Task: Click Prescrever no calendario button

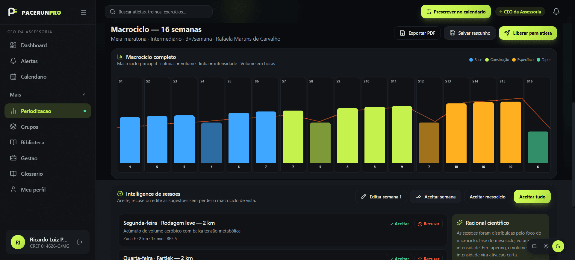Action: point(456,12)
